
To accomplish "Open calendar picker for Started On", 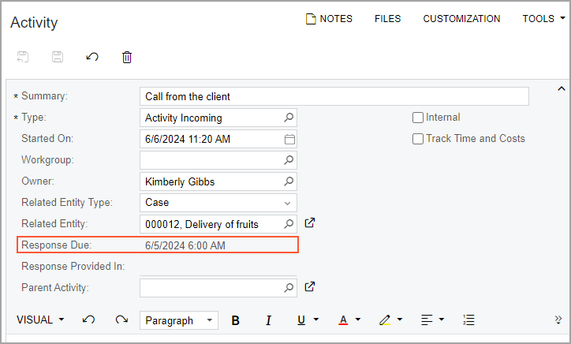I will pos(289,140).
